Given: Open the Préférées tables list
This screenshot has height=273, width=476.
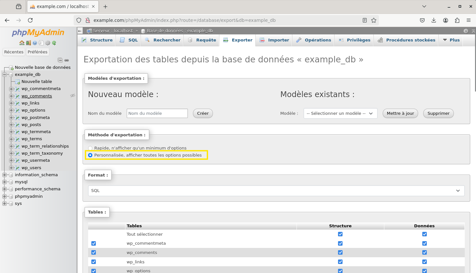Looking at the screenshot, I should (x=37, y=52).
